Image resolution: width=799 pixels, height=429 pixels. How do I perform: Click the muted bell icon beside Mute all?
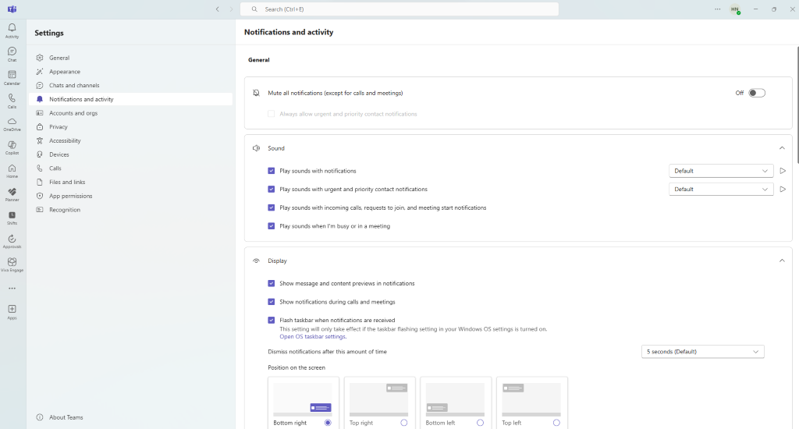point(256,93)
